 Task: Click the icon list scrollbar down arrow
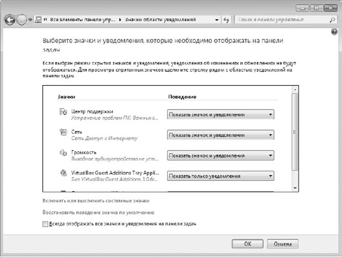pyautogui.click(x=295, y=188)
